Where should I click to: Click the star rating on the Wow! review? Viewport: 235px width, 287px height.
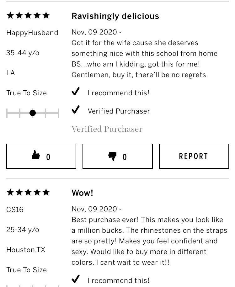point(28,192)
